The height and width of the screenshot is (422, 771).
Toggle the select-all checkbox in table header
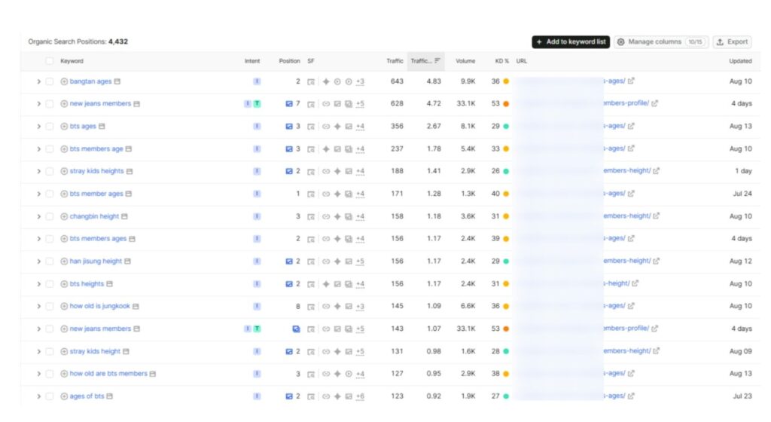[x=49, y=61]
